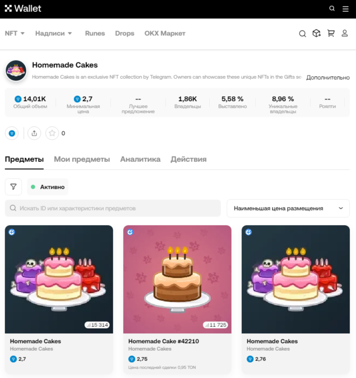Click the mint cube icon in the navbar

click(316, 33)
